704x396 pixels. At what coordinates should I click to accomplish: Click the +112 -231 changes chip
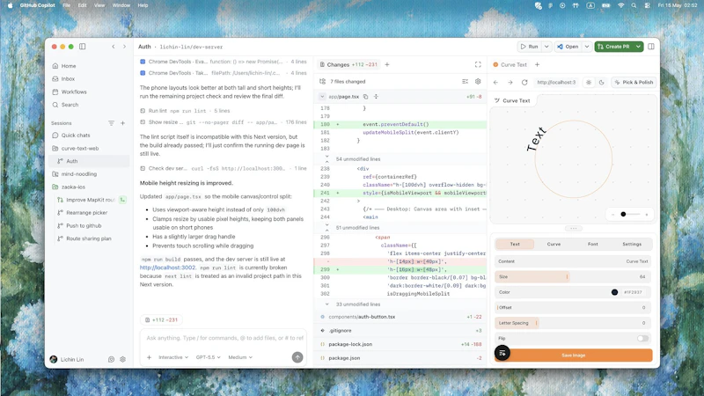pos(161,319)
